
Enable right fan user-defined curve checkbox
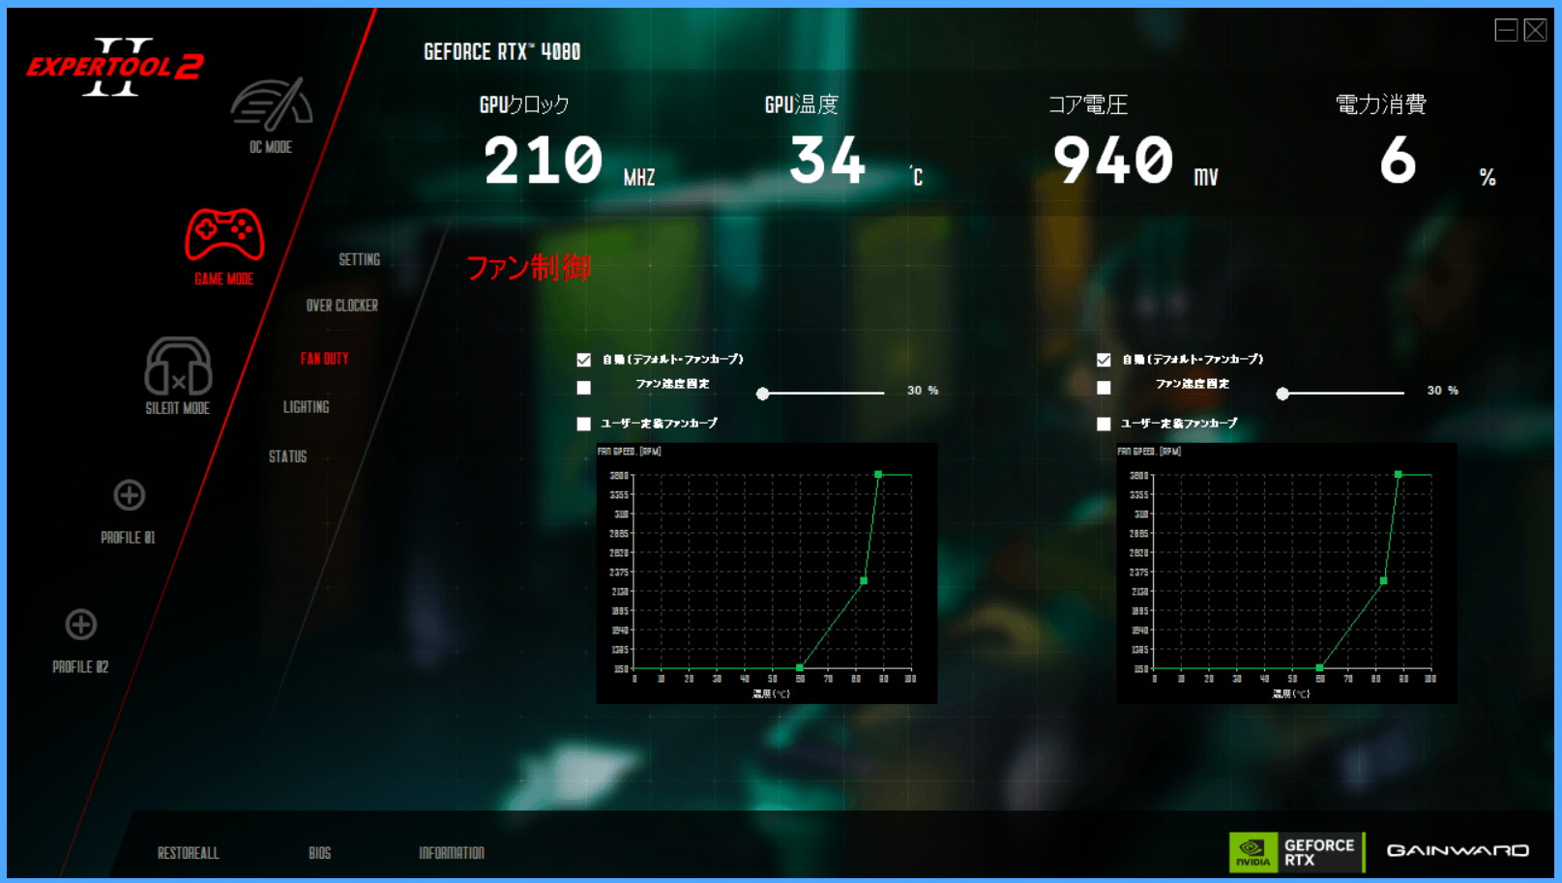tap(1104, 424)
